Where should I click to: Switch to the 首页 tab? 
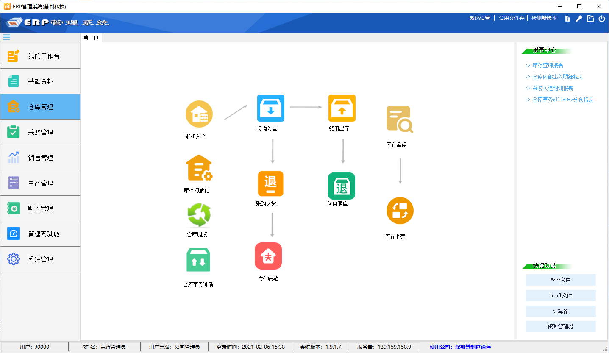(x=91, y=38)
